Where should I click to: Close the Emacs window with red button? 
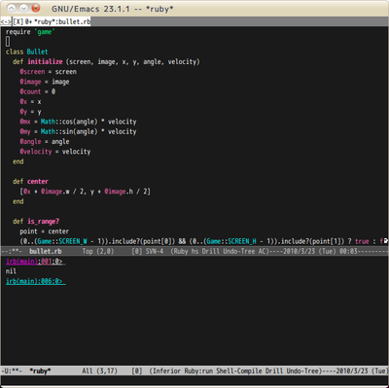click(36, 8)
